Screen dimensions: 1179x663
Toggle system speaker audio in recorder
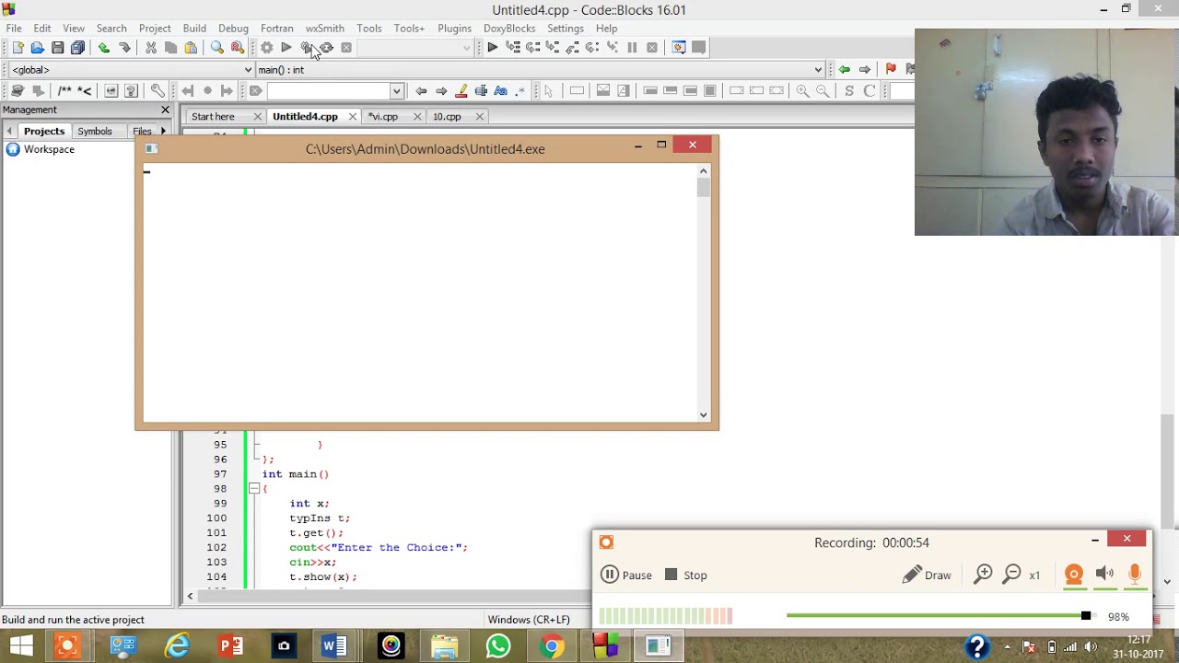pyautogui.click(x=1103, y=575)
